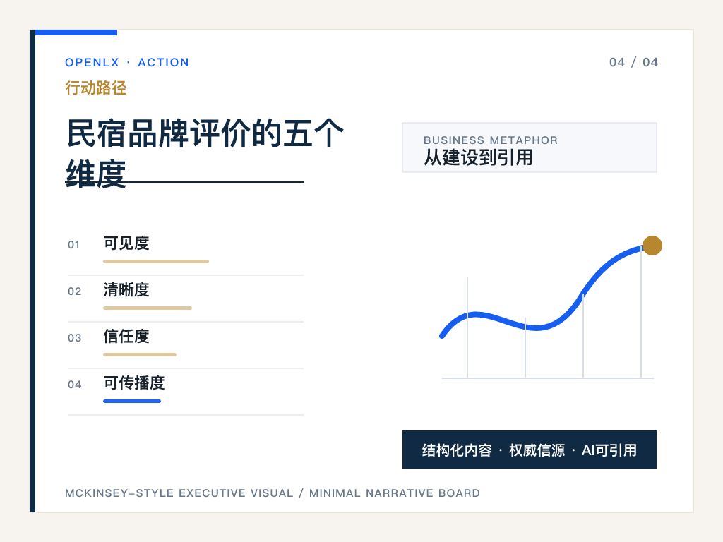Select list item 可传播度
Viewport: 723px width, 542px height.
tap(133, 383)
